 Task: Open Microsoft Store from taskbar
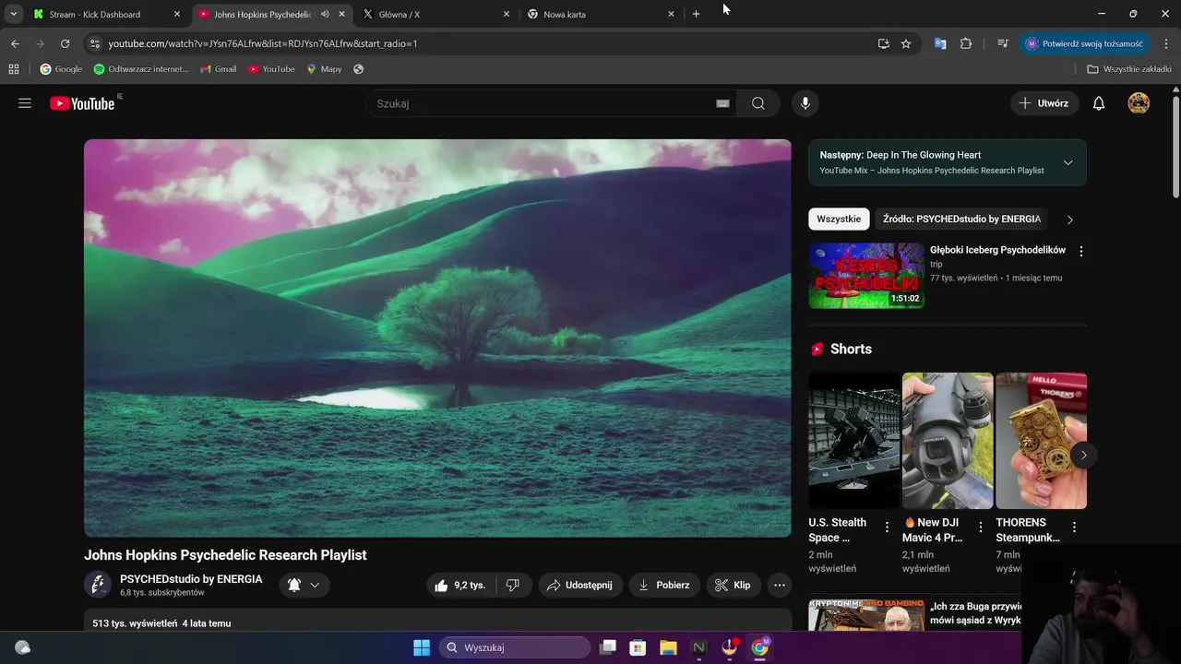[638, 647]
